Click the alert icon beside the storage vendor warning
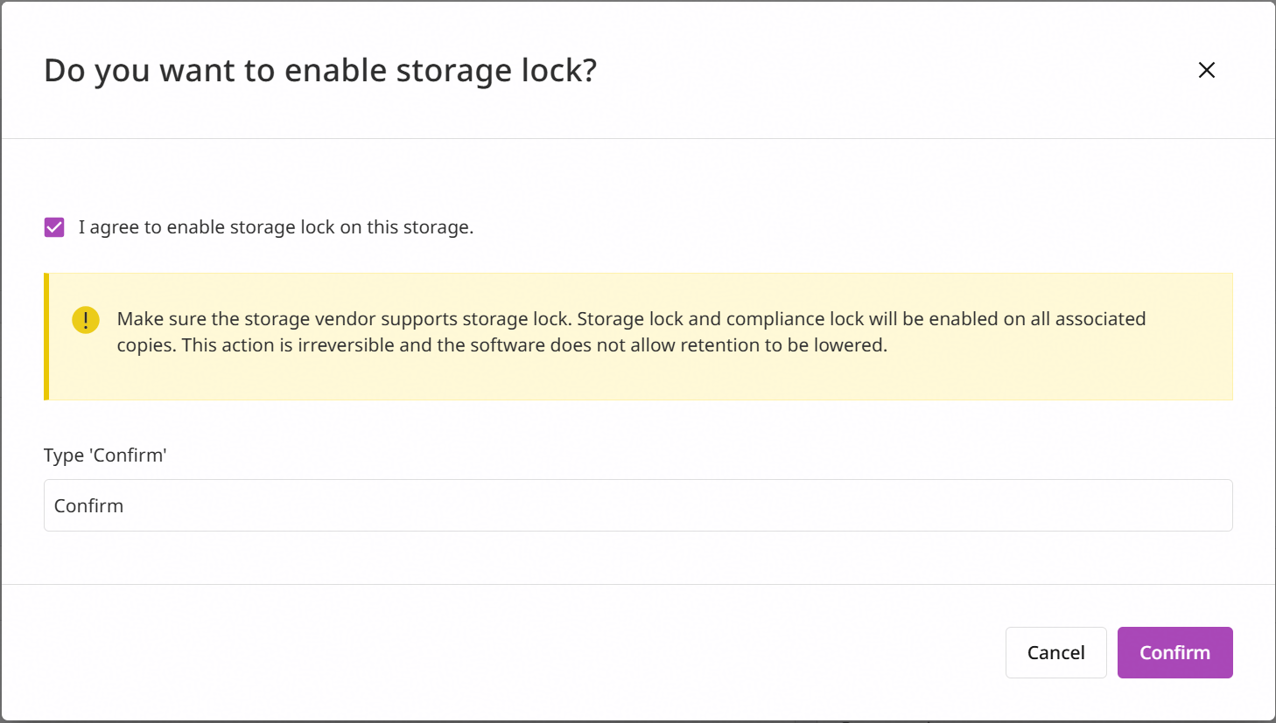Image resolution: width=1276 pixels, height=723 pixels. tap(86, 320)
